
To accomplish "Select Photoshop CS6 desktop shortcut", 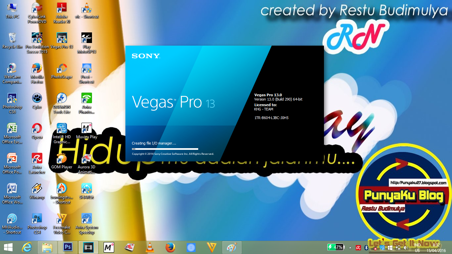I will 12,104.
